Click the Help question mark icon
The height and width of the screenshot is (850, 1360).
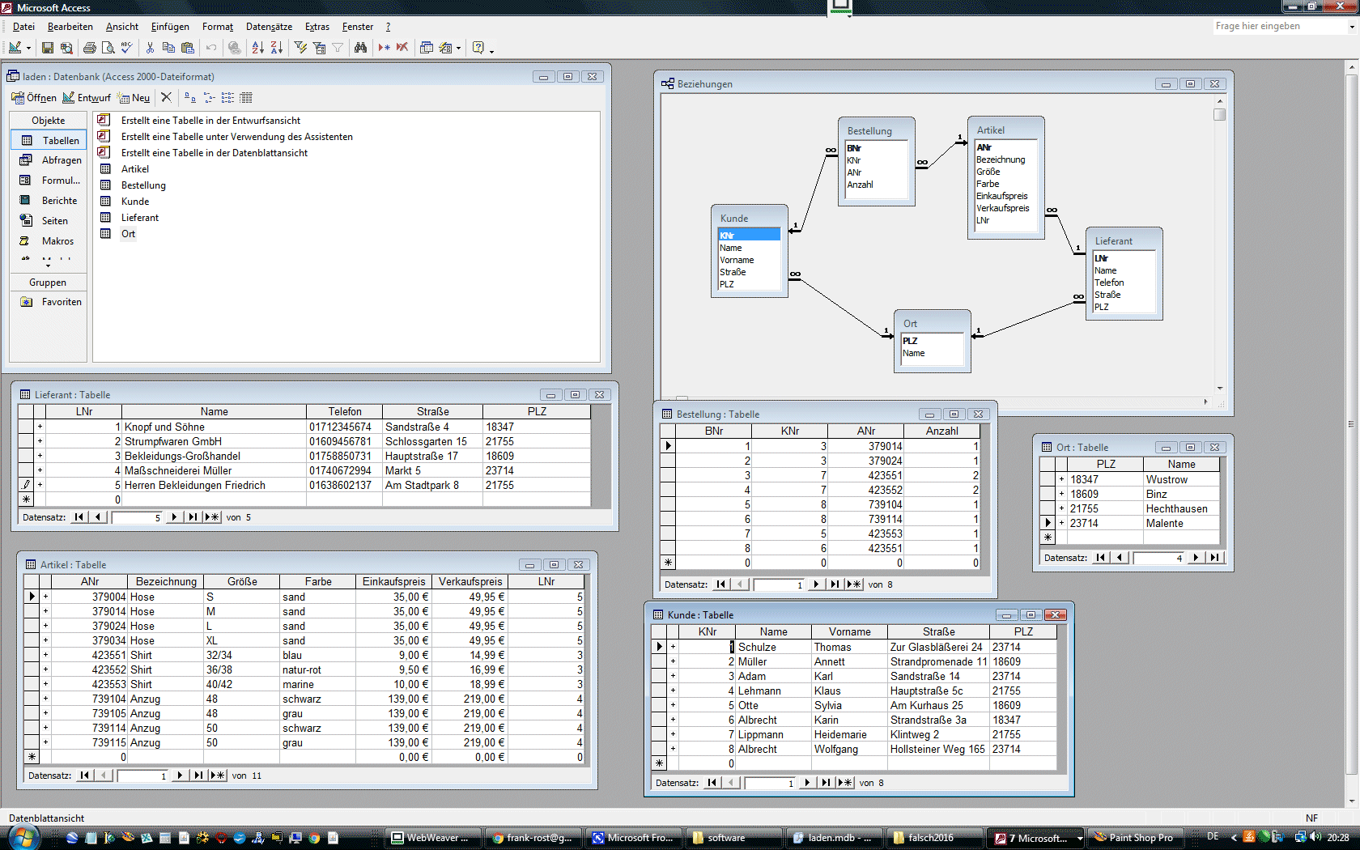478,48
